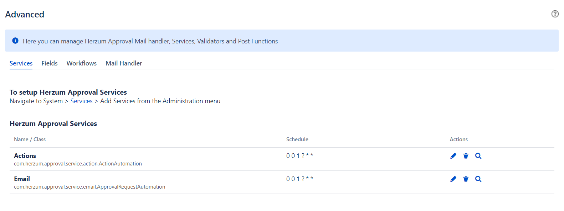Screen dimensions: 564x211
Task: Edit the Actions service with the pencil icon
Action: (453, 156)
